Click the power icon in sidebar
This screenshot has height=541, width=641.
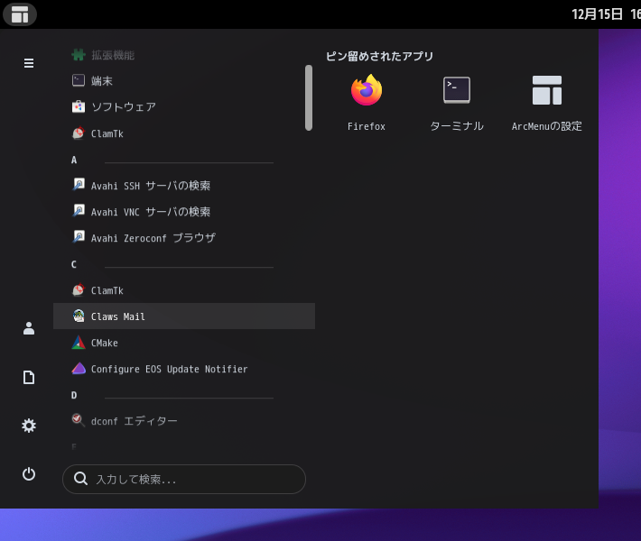point(29,474)
